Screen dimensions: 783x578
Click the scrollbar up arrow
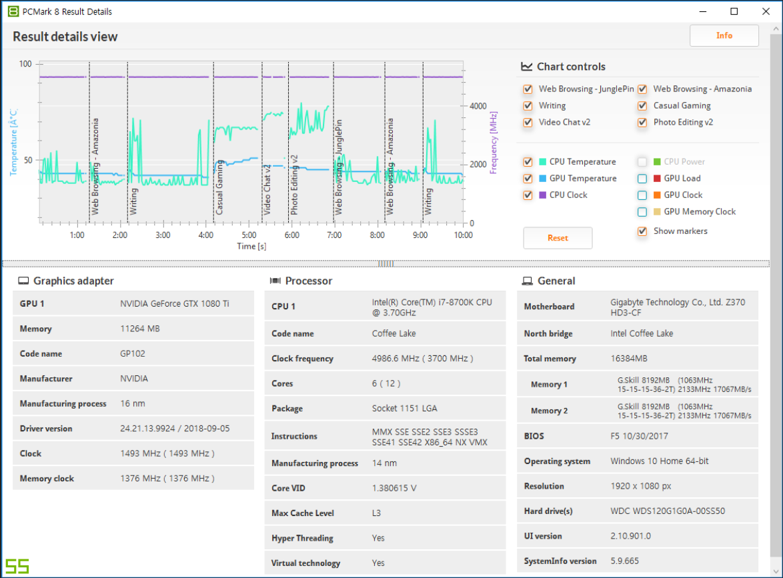[776, 29]
